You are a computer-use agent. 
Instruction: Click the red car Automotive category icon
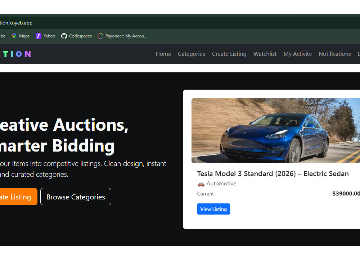[201, 184]
